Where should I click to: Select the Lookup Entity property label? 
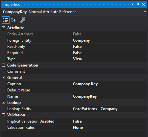pyautogui.click(x=19, y=109)
